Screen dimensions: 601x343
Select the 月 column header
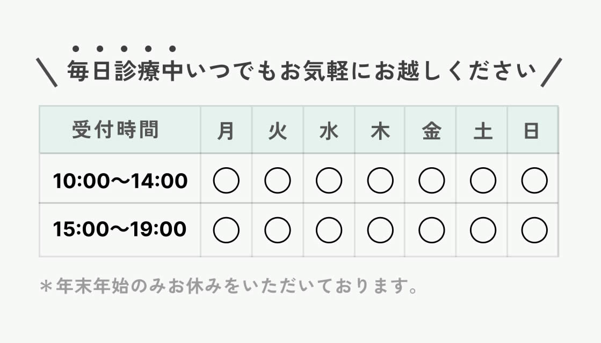[226, 131]
